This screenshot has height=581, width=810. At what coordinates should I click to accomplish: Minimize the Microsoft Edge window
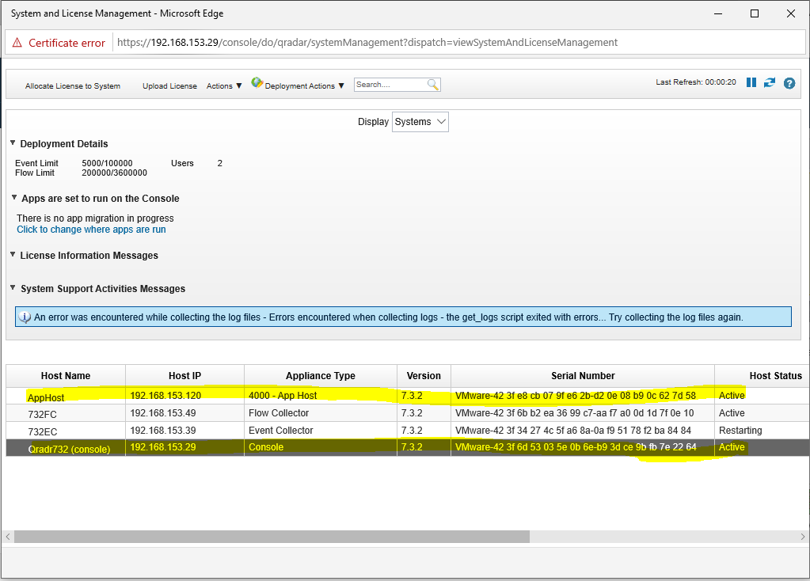pyautogui.click(x=718, y=13)
